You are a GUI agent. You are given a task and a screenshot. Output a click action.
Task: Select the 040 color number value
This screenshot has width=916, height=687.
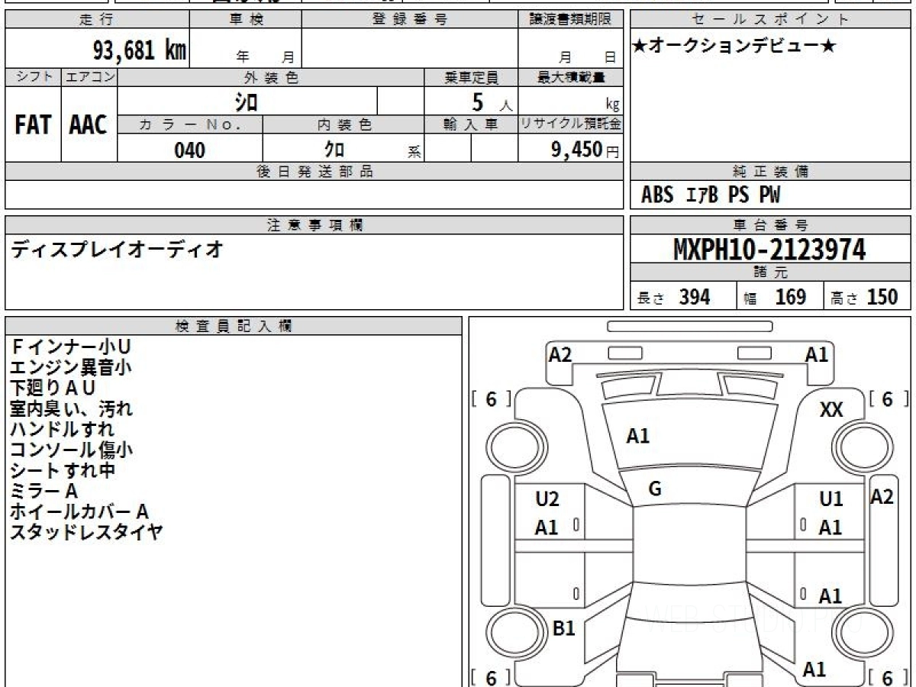point(190,150)
